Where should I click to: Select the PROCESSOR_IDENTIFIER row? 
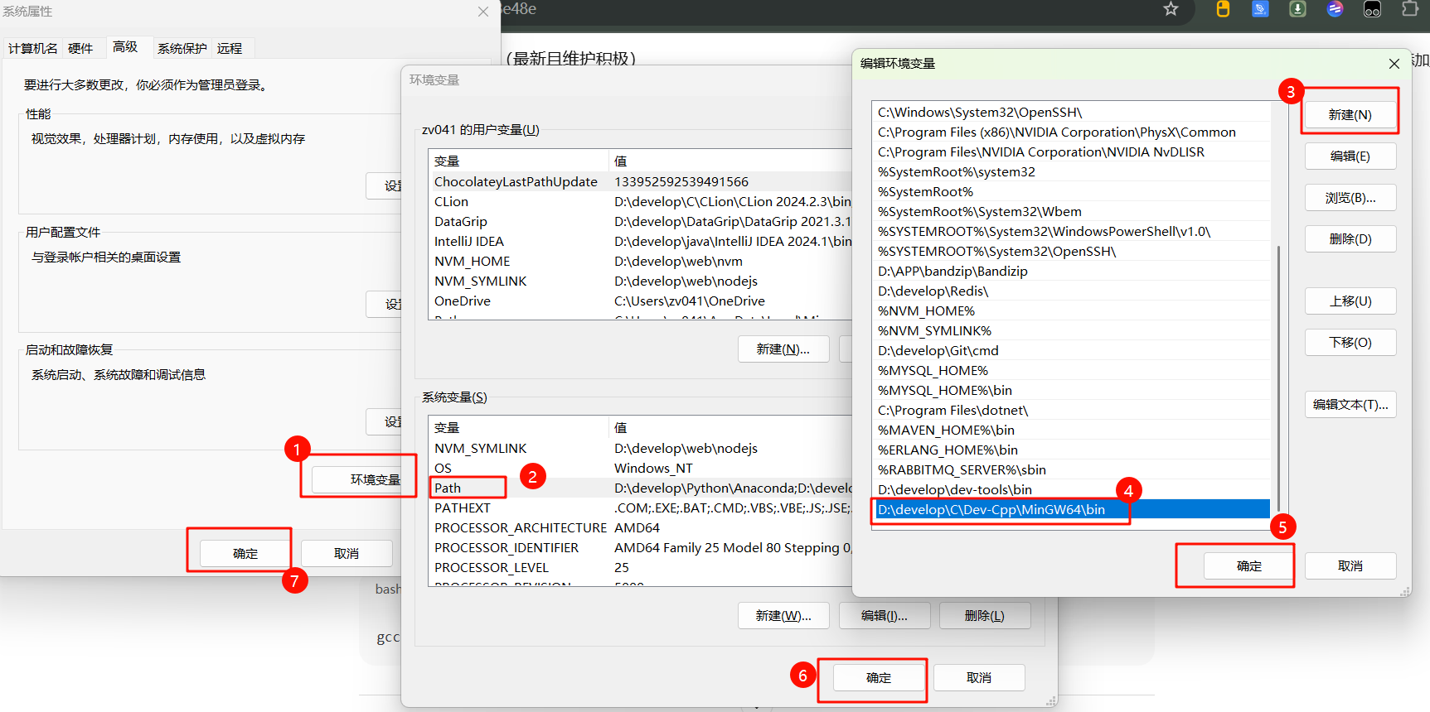click(x=641, y=548)
